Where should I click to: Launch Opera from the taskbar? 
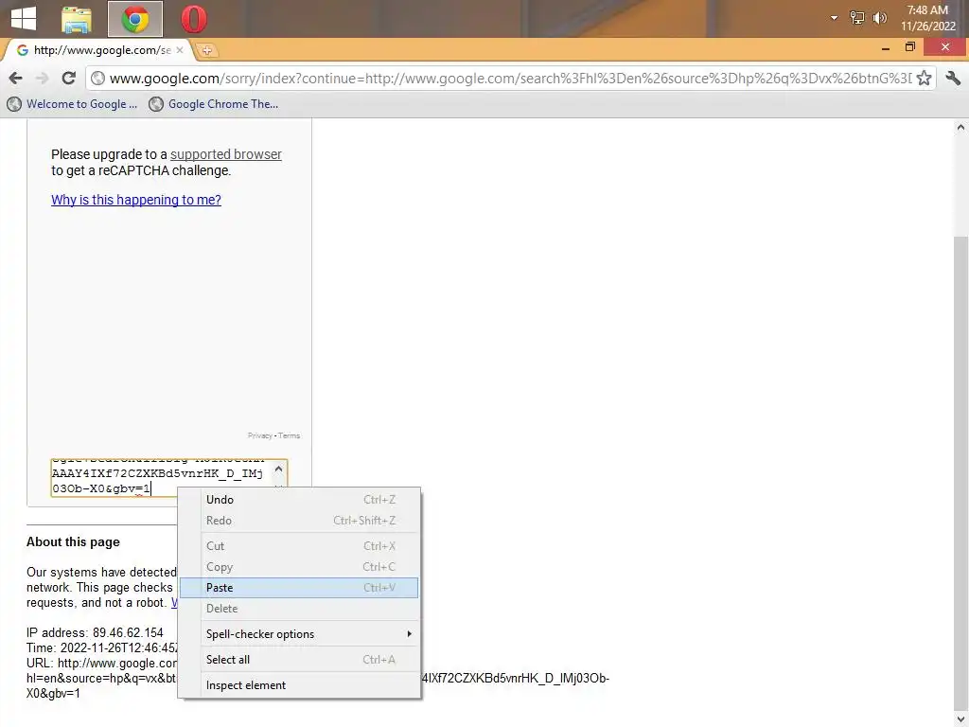pos(193,19)
